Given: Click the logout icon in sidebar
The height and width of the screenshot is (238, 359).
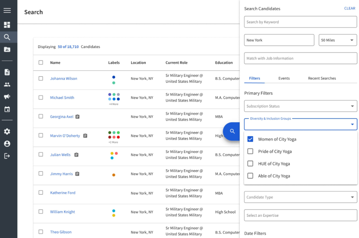Looking at the screenshot, I should [x=7, y=156].
